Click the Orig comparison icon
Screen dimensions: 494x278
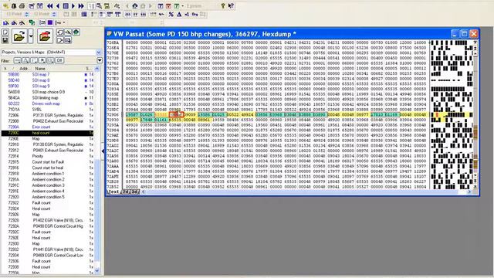195,14
